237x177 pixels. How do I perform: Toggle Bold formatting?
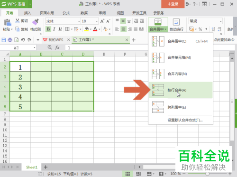(x=48, y=29)
